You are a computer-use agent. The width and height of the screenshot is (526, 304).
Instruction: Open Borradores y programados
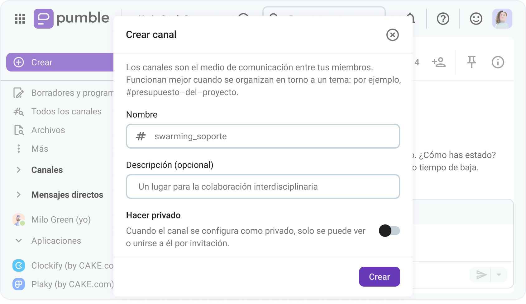[x=19, y=93]
